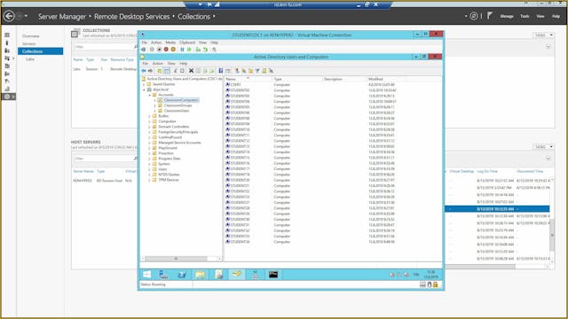Click the funnel Filter options toolbar icon
The width and height of the screenshot is (568, 319).
257,71
